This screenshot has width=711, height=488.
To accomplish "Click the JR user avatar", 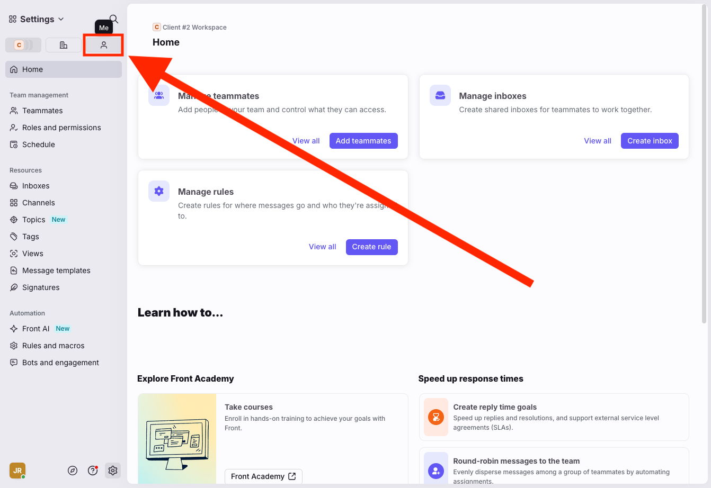I will point(17,471).
